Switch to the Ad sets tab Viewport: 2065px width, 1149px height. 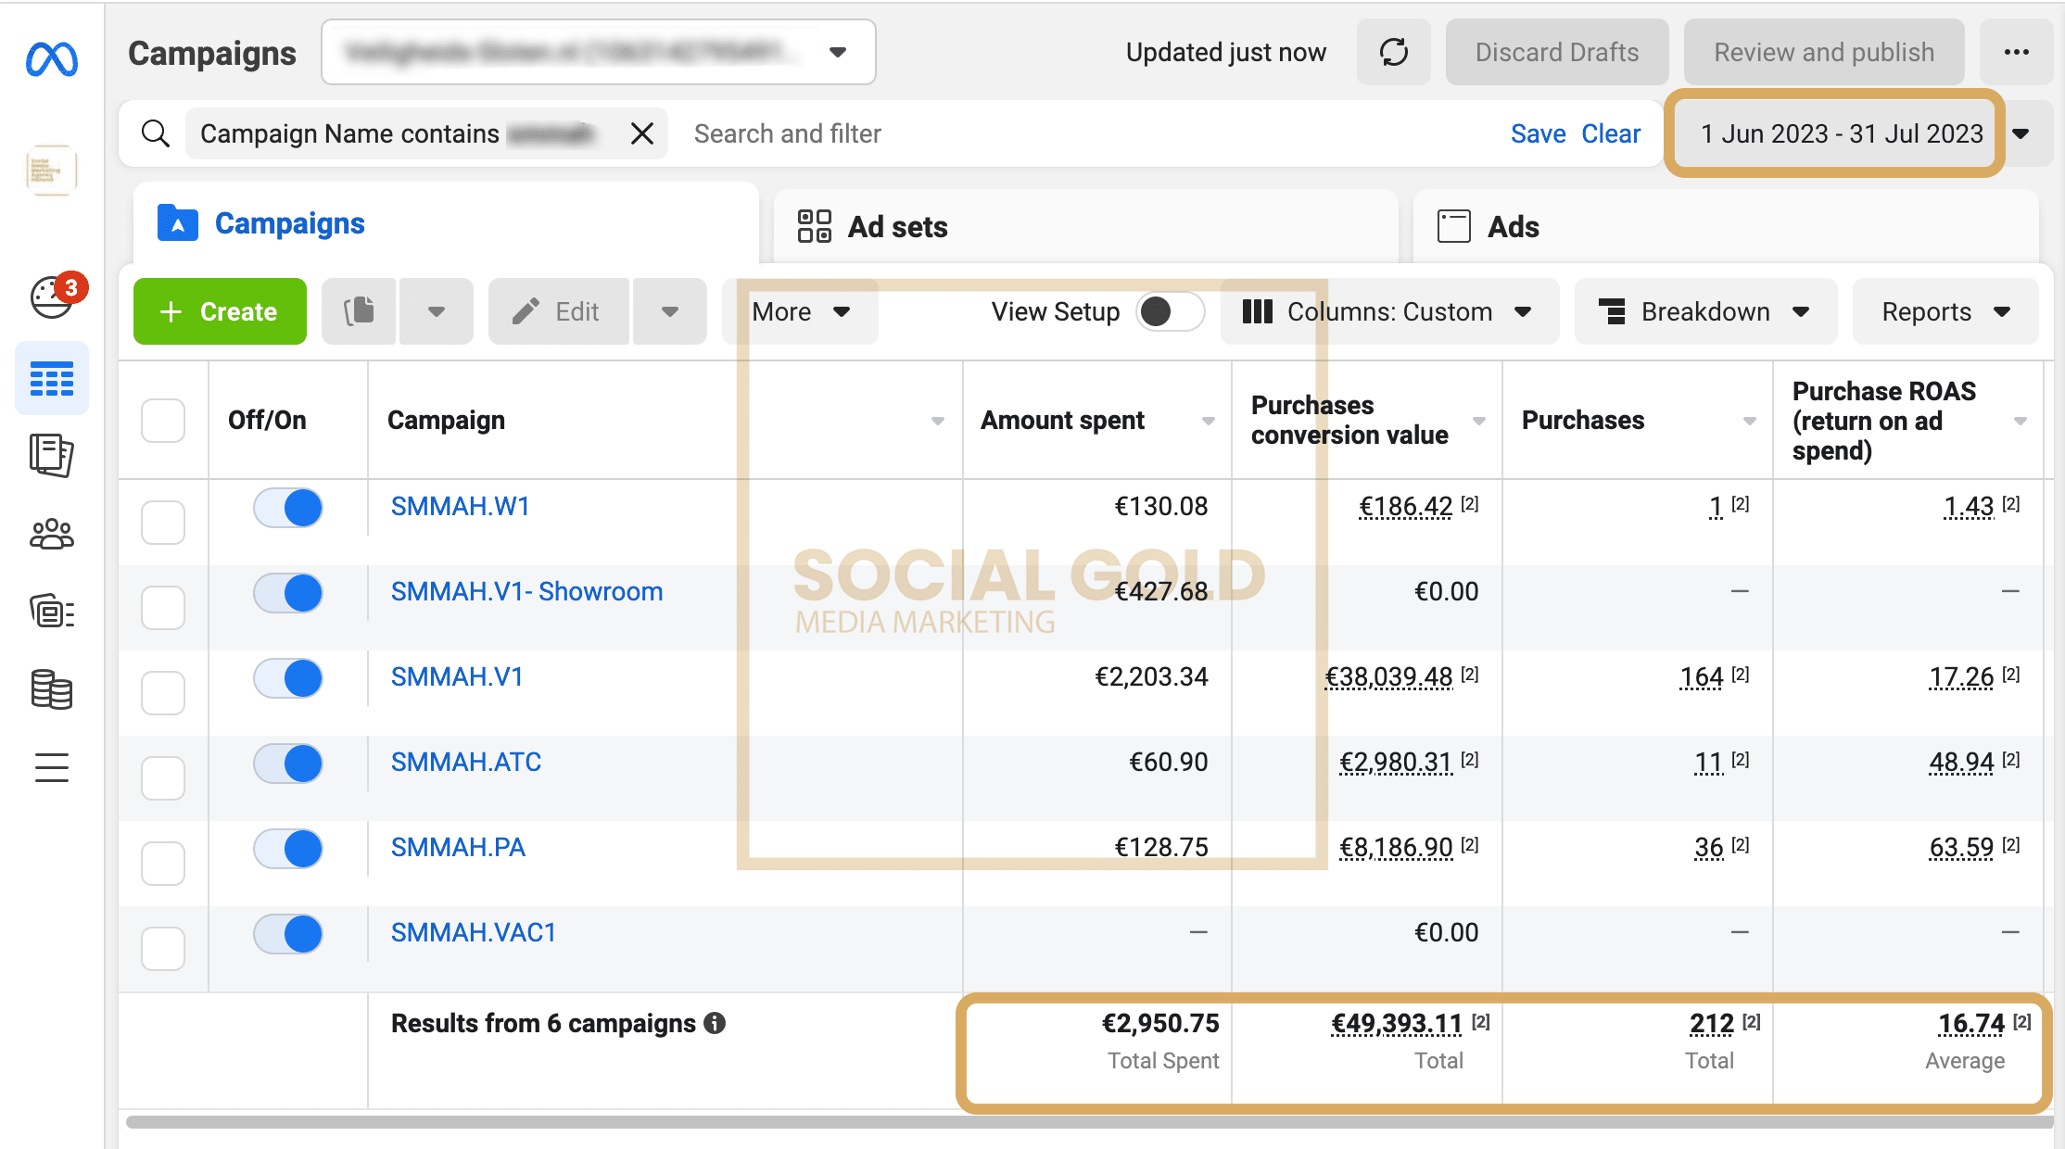tap(1085, 226)
